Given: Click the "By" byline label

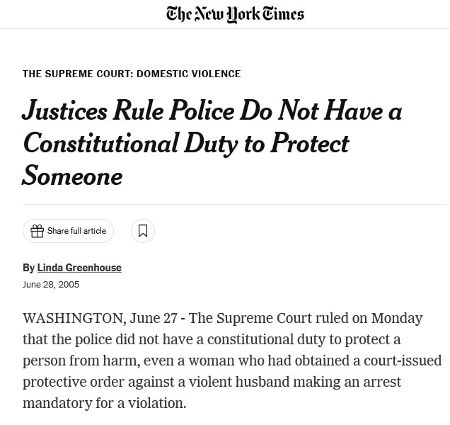Looking at the screenshot, I should (28, 268).
